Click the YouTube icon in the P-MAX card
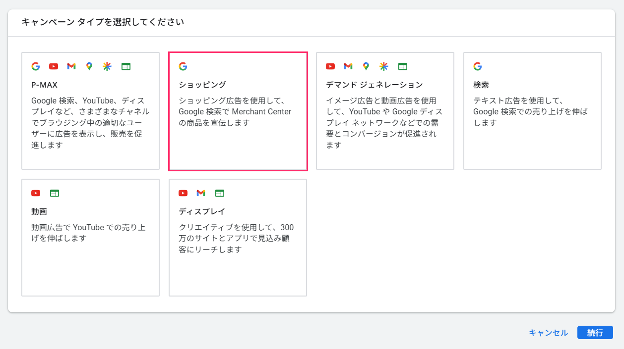 54,66
